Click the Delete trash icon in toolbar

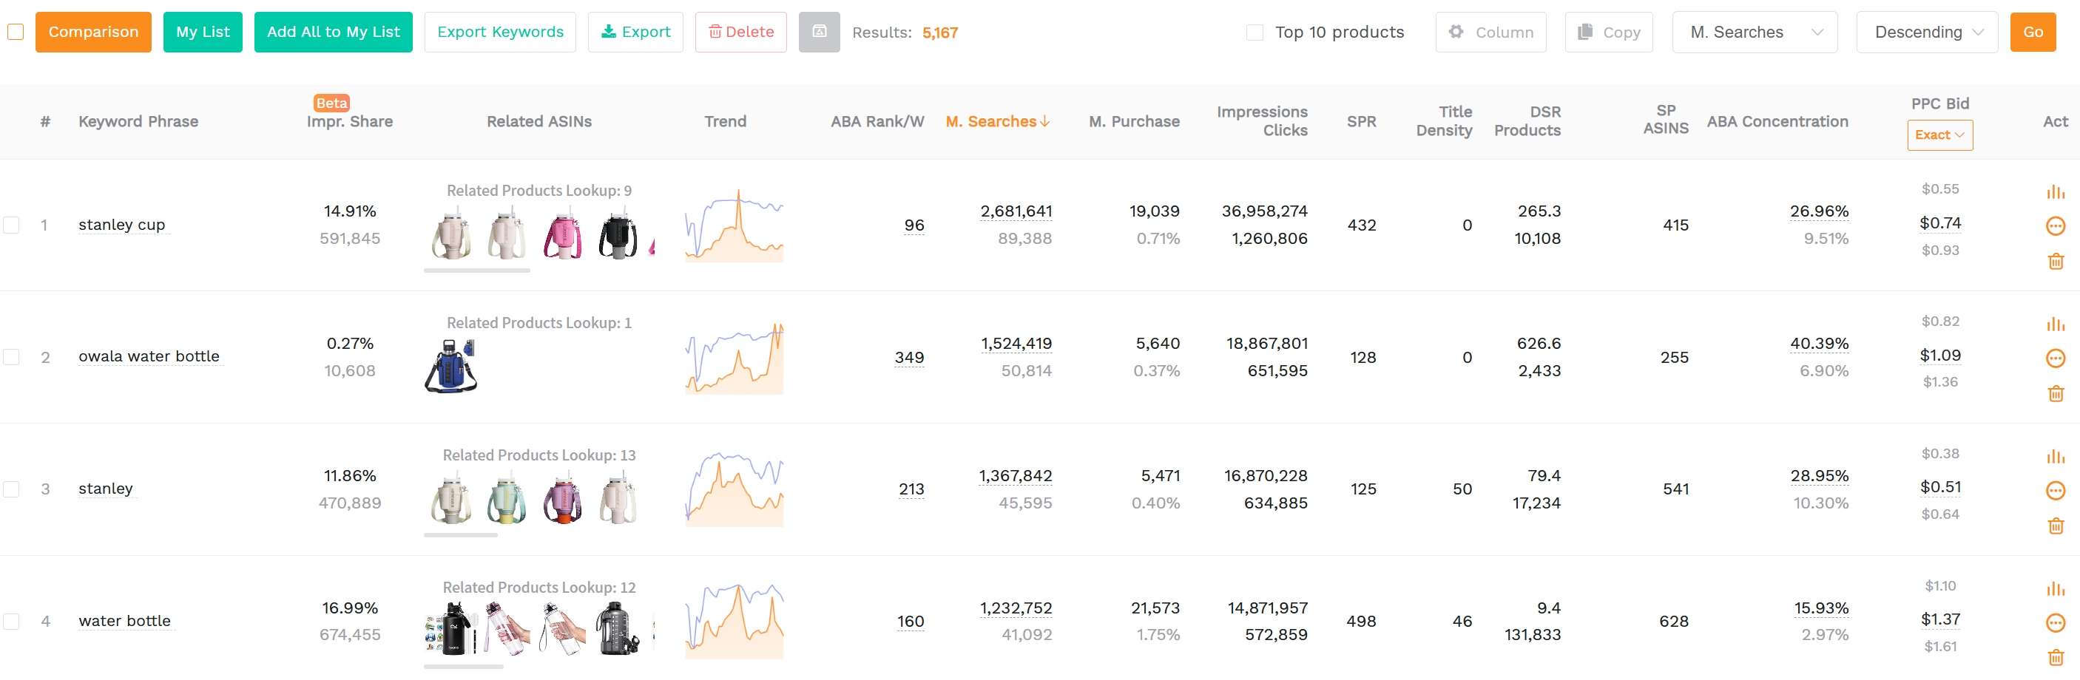pyautogui.click(x=740, y=32)
